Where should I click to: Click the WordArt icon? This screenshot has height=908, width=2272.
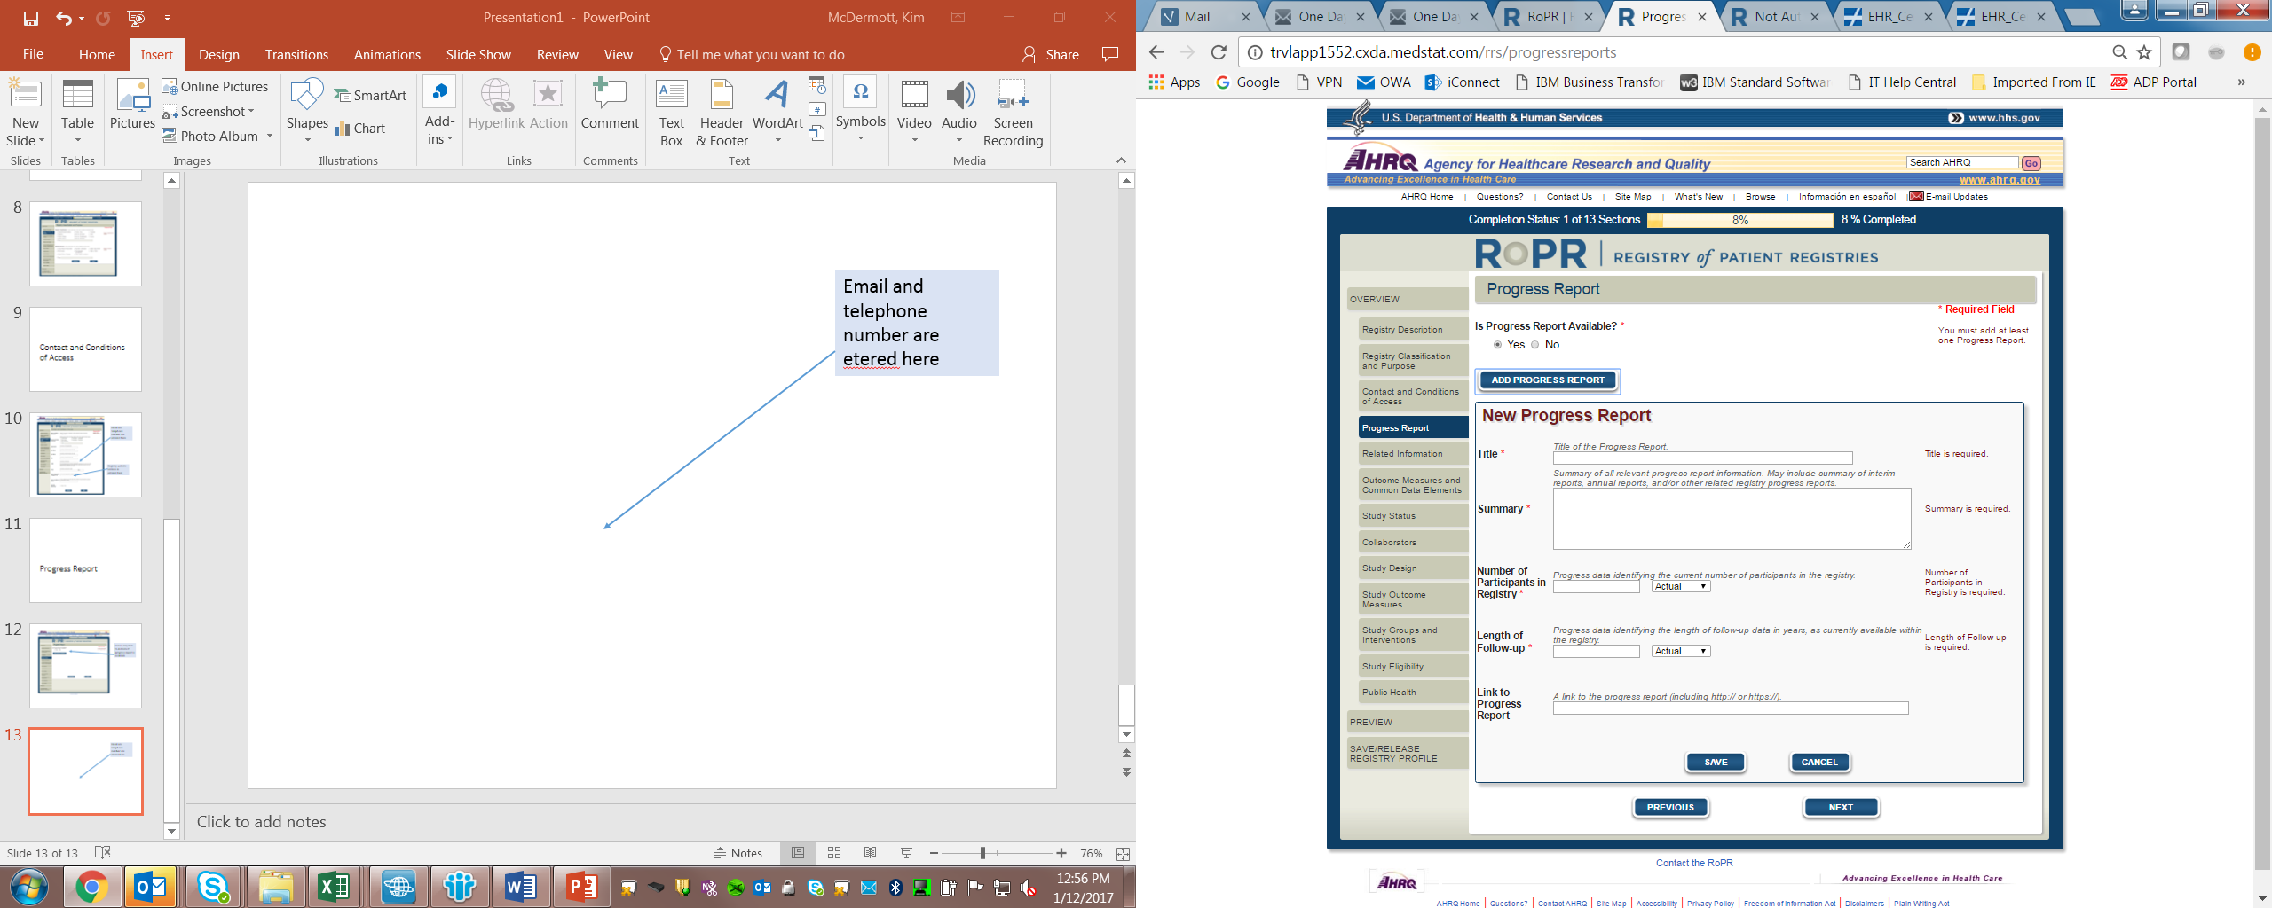coord(777,112)
